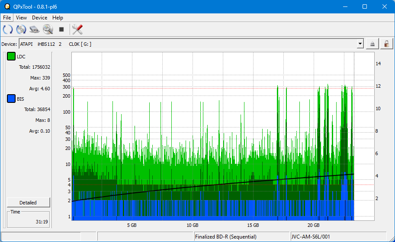Open the Help menu
Image resolution: width=395 pixels, height=242 pixels.
pos(58,18)
